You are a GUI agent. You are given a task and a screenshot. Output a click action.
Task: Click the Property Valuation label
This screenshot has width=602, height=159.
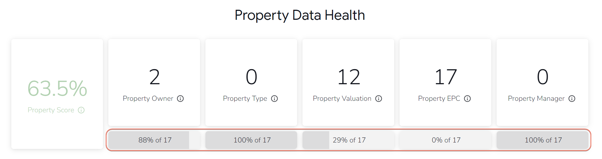click(342, 99)
